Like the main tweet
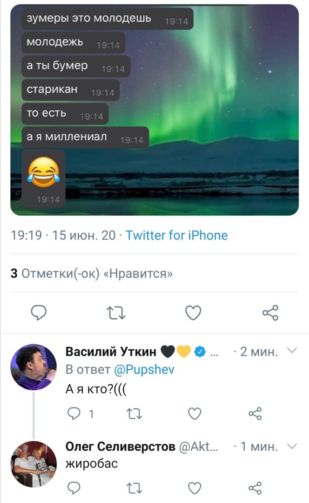Image resolution: width=309 pixels, height=503 pixels. [x=193, y=313]
